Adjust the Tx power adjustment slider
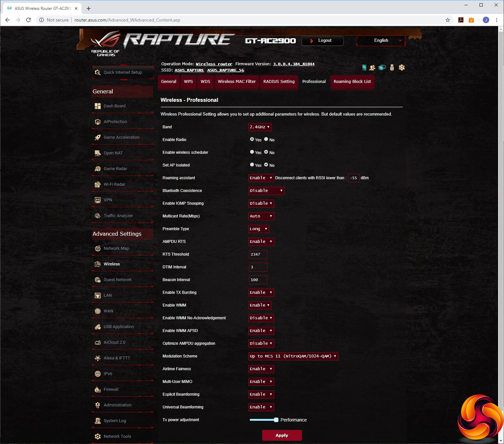The width and height of the screenshot is (504, 444). pos(276,420)
